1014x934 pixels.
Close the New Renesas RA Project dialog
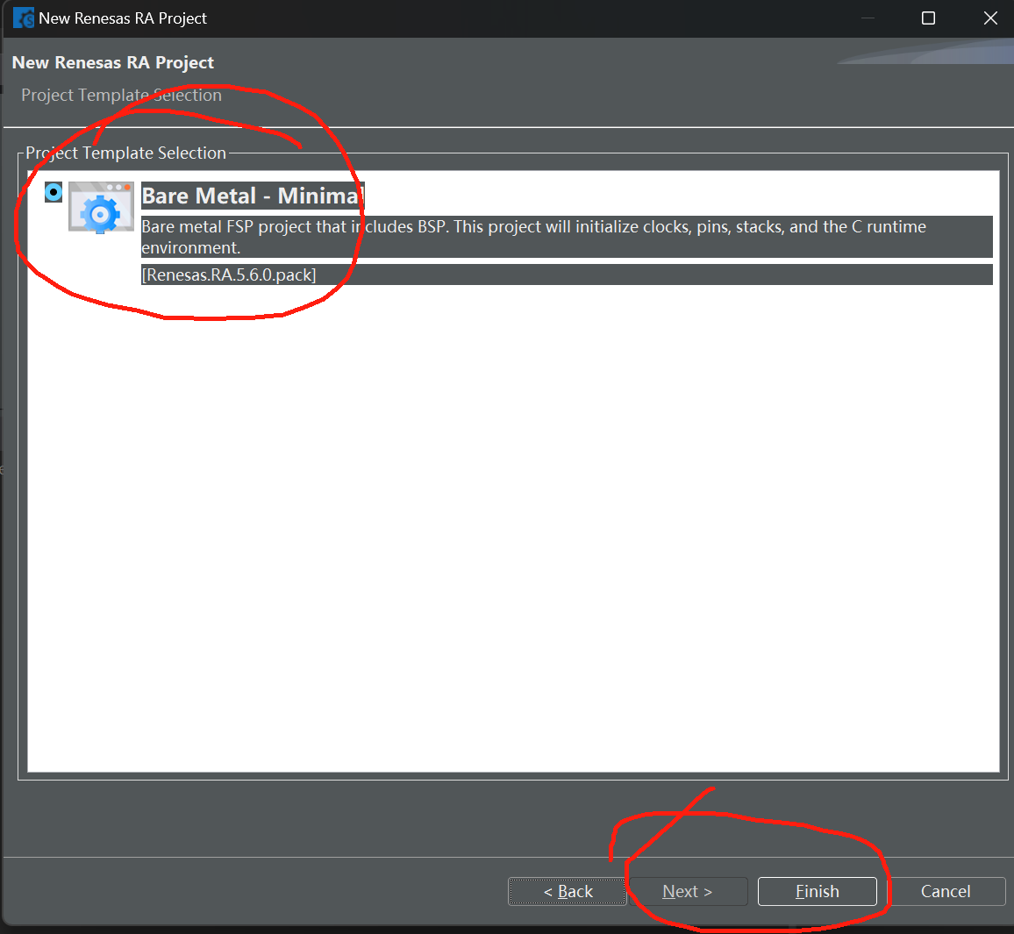[990, 18]
